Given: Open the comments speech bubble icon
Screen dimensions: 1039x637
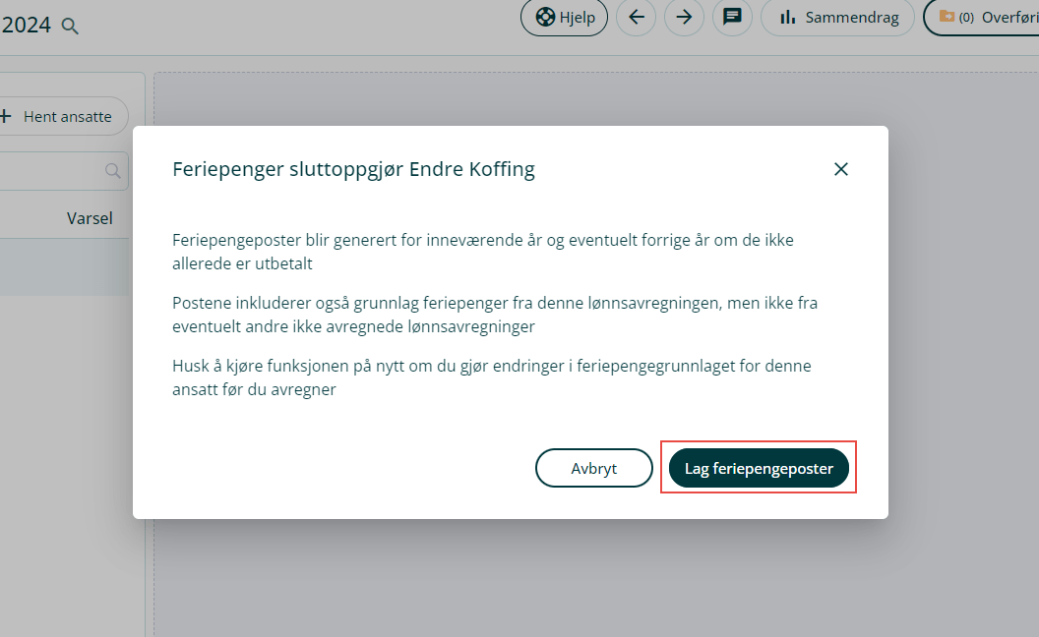Looking at the screenshot, I should click(732, 18).
